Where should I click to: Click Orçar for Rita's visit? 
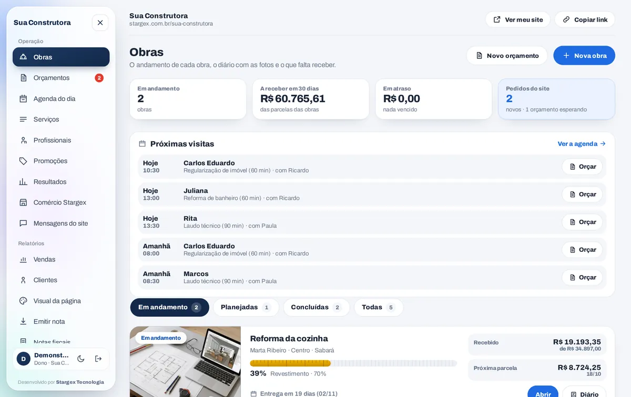(582, 222)
